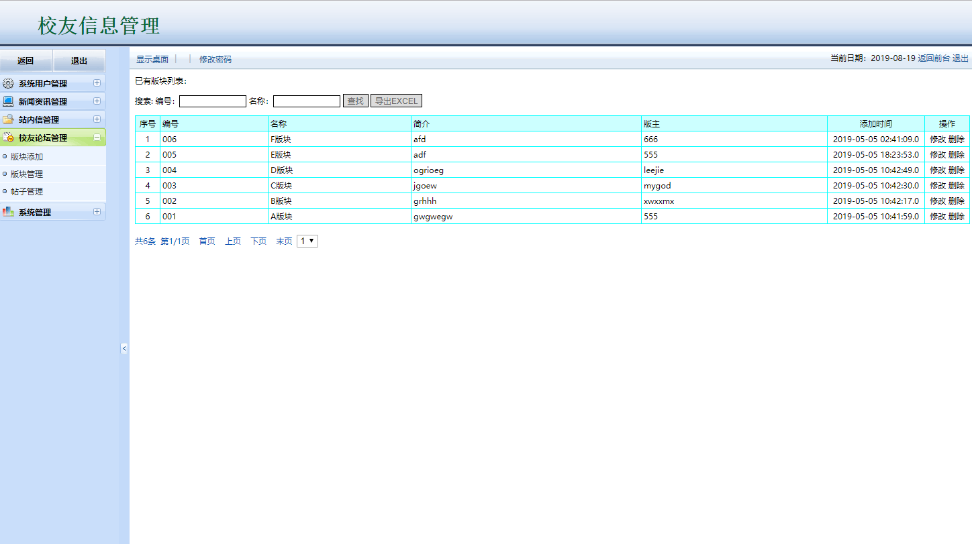Expand the 新闻资讯管理 section plus sign
The image size is (972, 544).
(x=97, y=101)
